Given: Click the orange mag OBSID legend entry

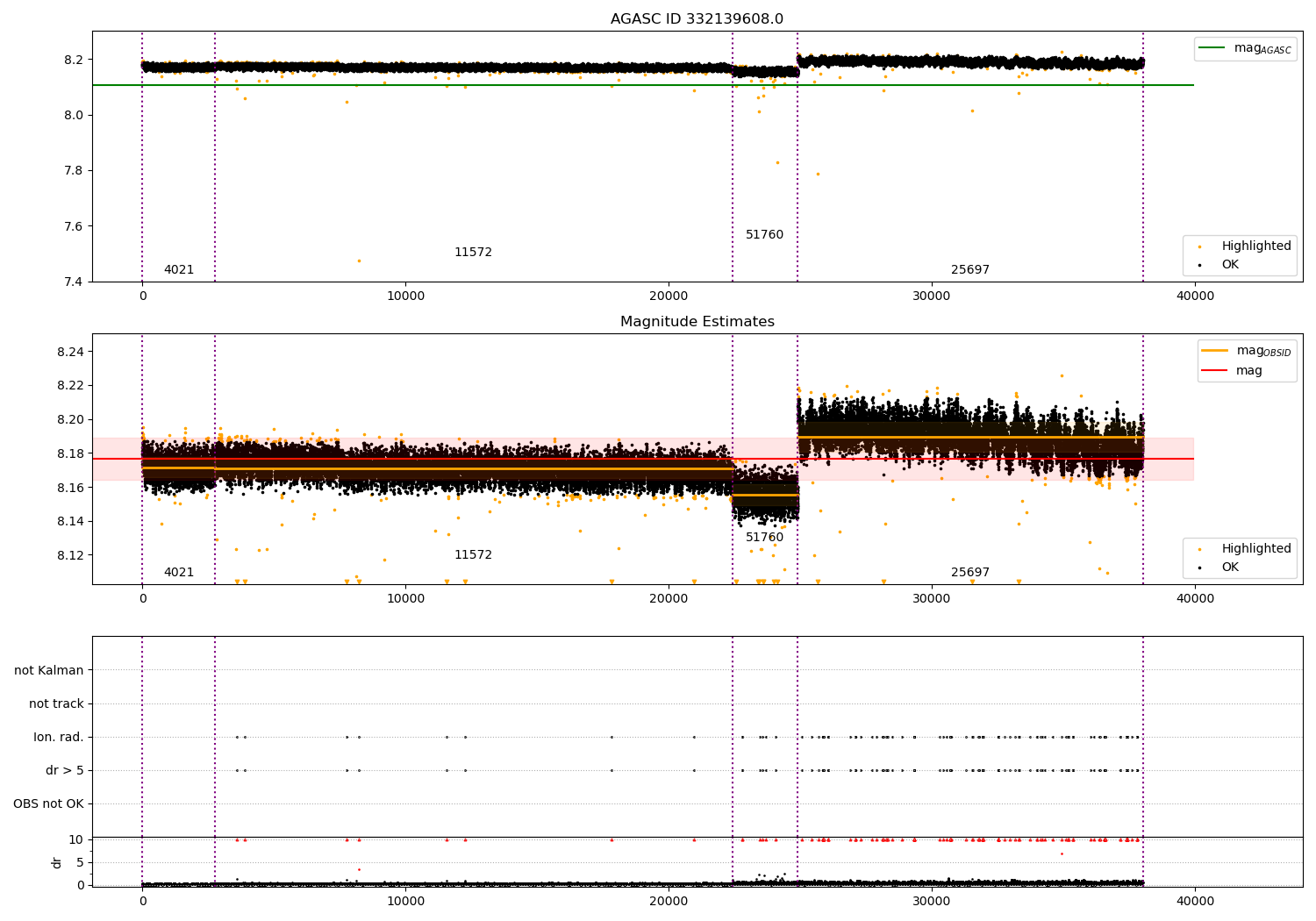Looking at the screenshot, I should click(x=1246, y=351).
